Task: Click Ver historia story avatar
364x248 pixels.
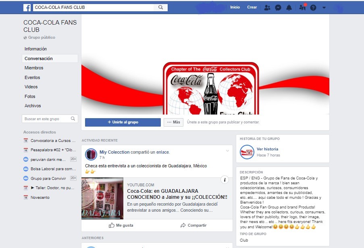Action: point(247,152)
